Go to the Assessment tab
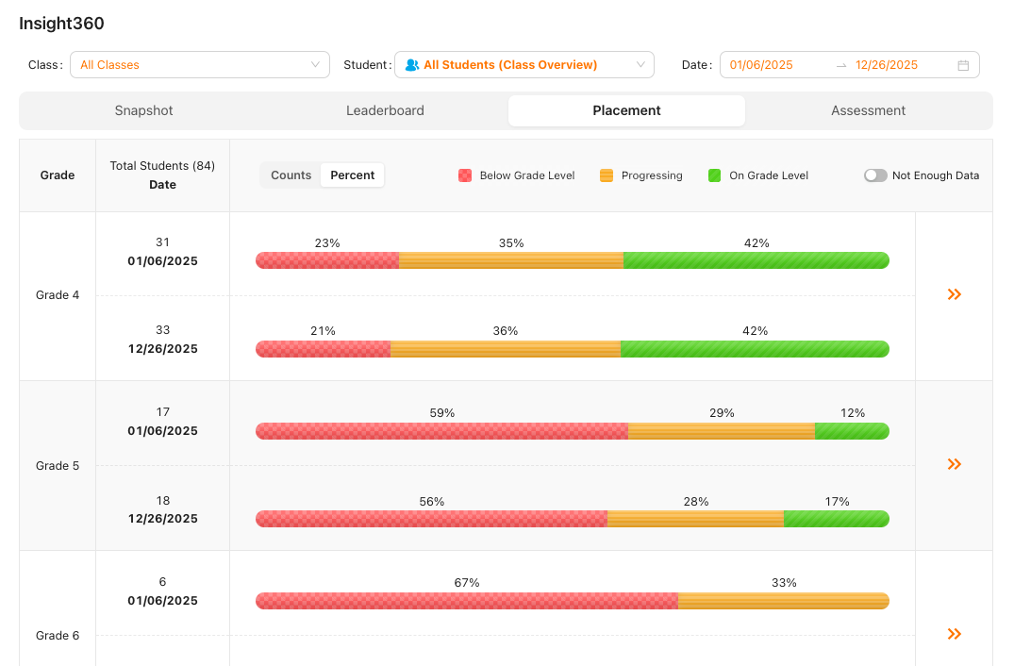Screen dimensions: 1014x666 coord(868,110)
